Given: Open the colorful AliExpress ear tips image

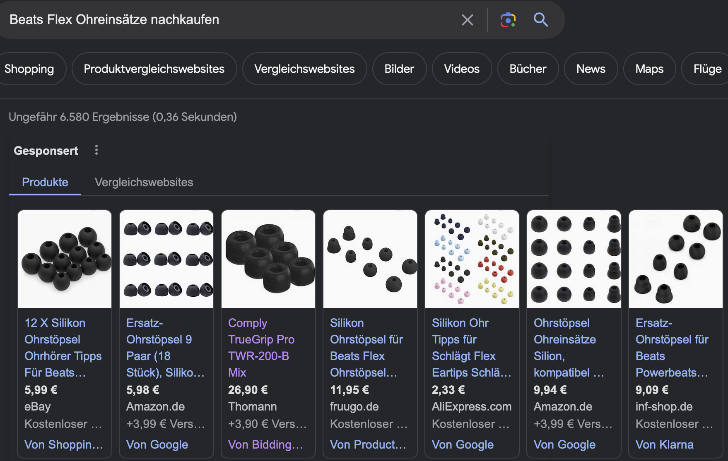Looking at the screenshot, I should pyautogui.click(x=472, y=259).
